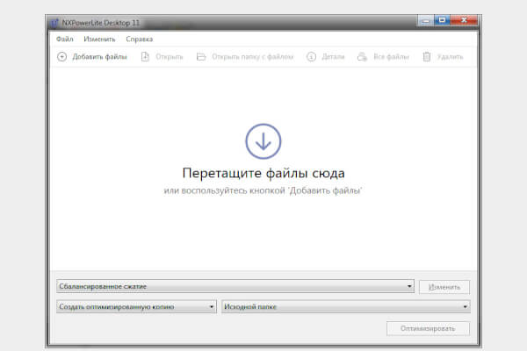Click the trash icon next to Удалить

click(427, 57)
